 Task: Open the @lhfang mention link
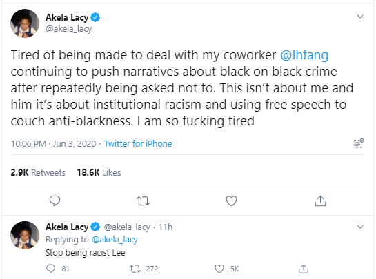click(304, 55)
